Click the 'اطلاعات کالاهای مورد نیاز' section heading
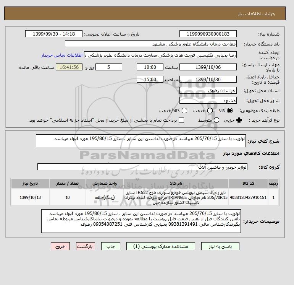 (251, 153)
